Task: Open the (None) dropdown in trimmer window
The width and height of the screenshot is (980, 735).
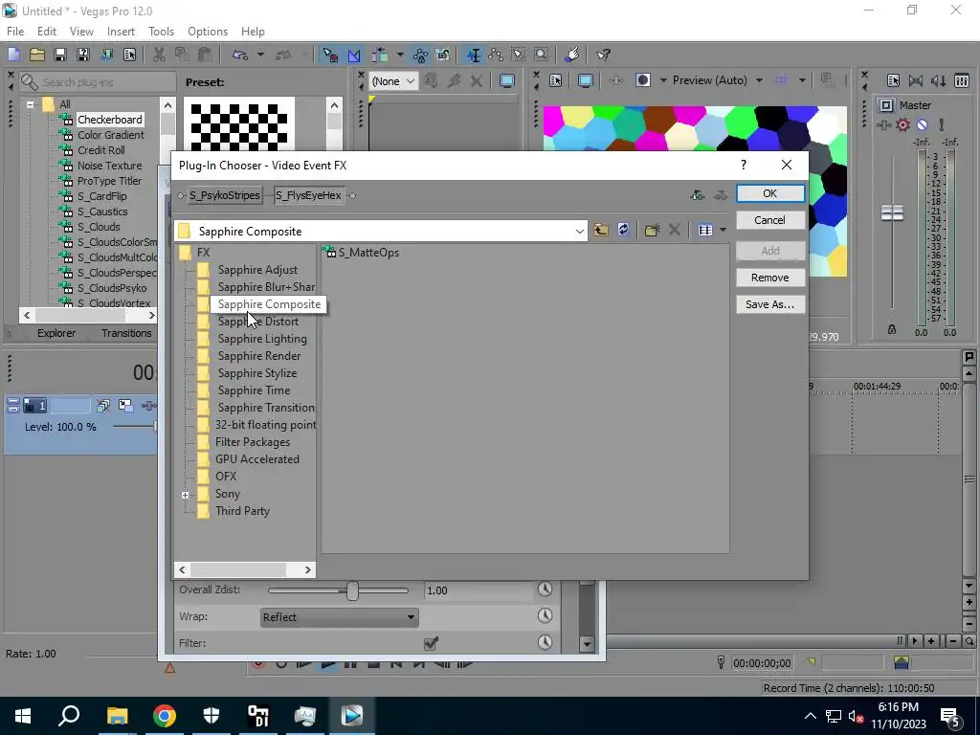Action: [393, 81]
